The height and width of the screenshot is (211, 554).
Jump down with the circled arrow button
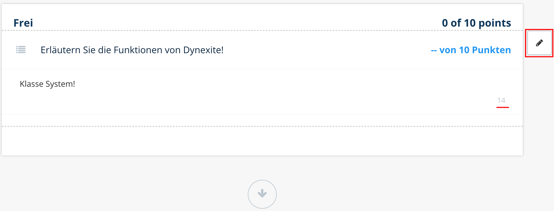262,194
